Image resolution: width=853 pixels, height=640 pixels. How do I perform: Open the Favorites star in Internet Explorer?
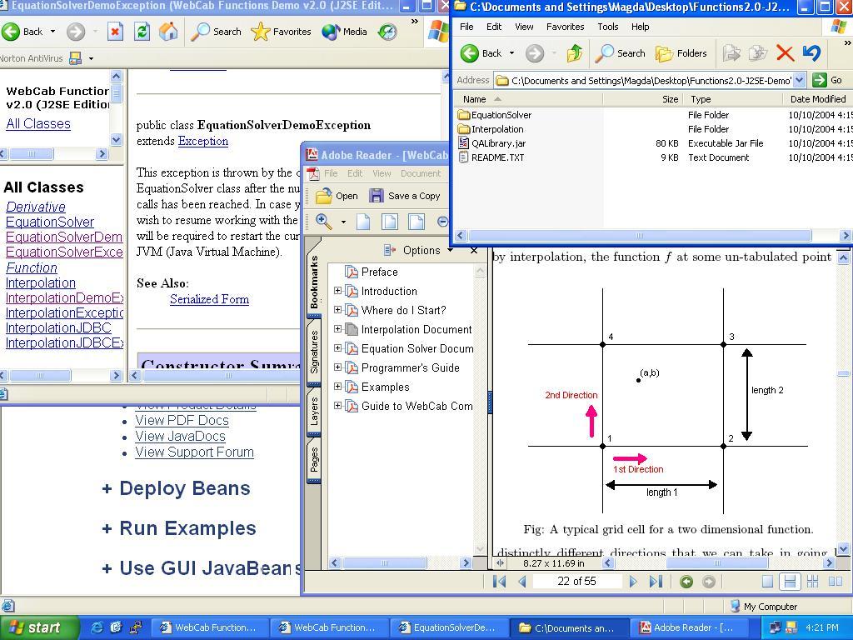coord(282,32)
